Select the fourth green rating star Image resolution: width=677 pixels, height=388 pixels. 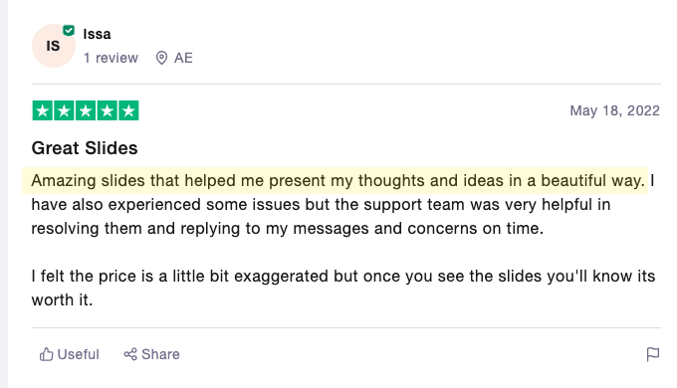108,110
